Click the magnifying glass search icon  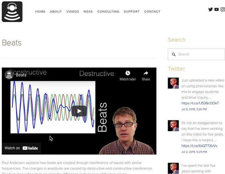pyautogui.click(x=174, y=54)
